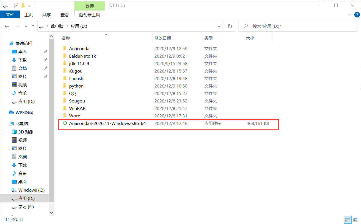Sort by the 修改日期 column header
The height and width of the screenshot is (224, 361).
pyautogui.click(x=163, y=38)
